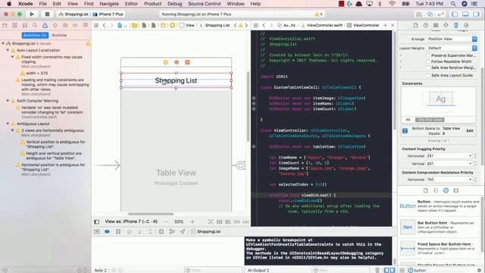
Task: Select the Shopping List label on canvas
Action: [176, 80]
